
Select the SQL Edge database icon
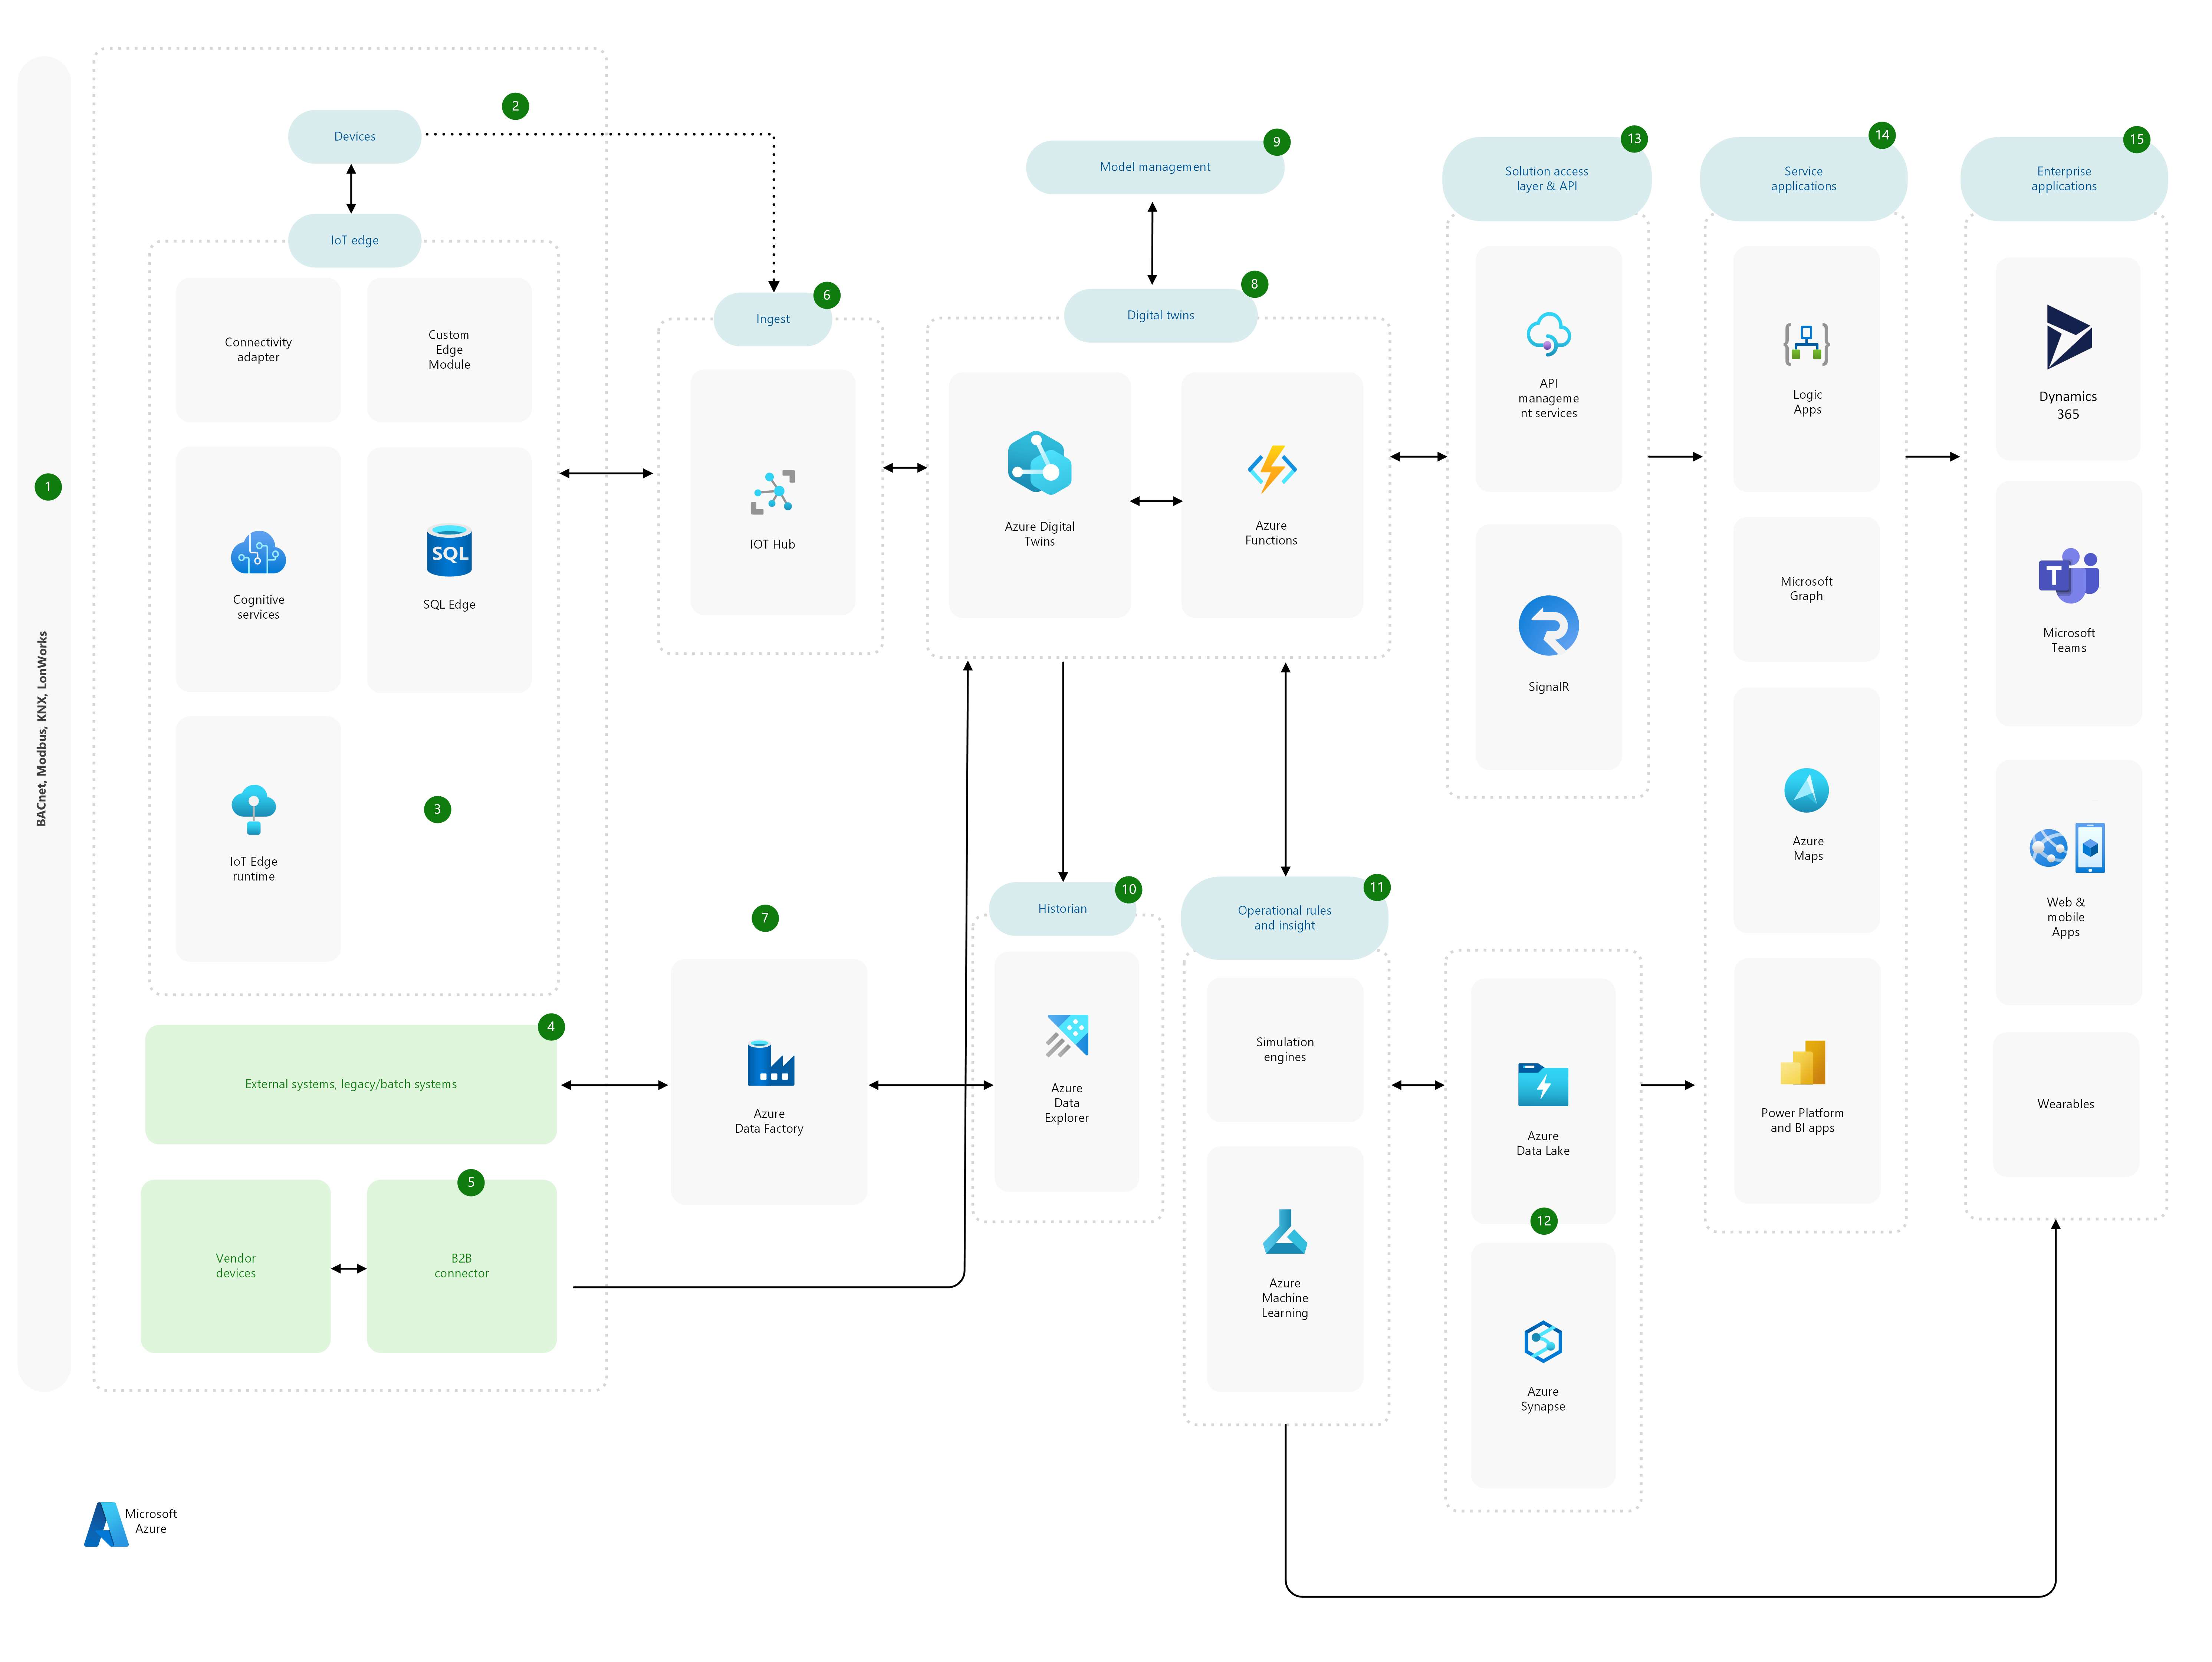[449, 551]
